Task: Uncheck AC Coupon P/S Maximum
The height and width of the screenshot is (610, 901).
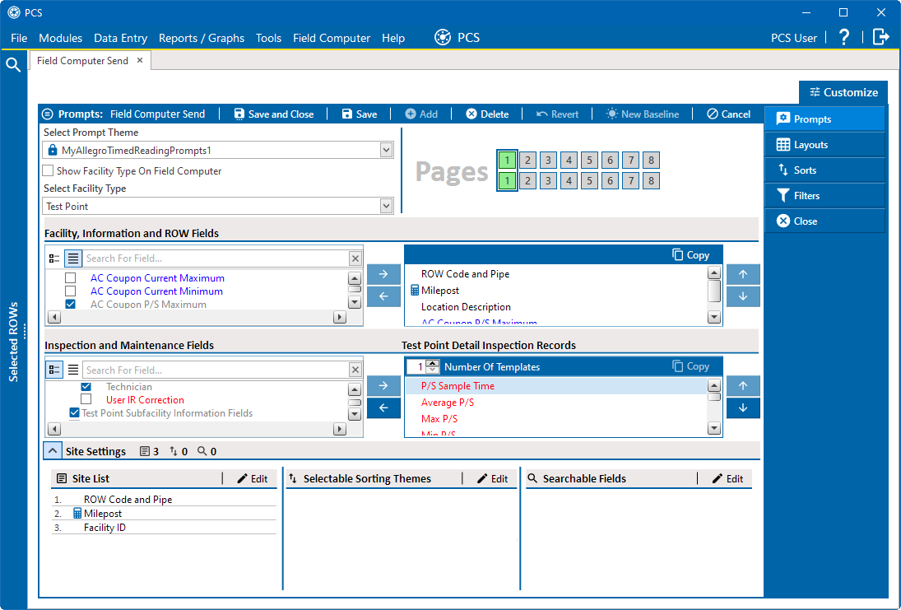Action: tap(70, 304)
